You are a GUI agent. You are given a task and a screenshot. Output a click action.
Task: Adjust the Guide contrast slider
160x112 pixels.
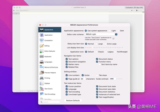pos(115,79)
